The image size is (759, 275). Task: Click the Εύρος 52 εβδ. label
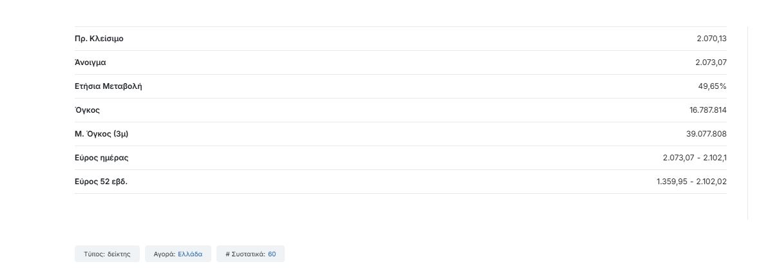point(101,182)
